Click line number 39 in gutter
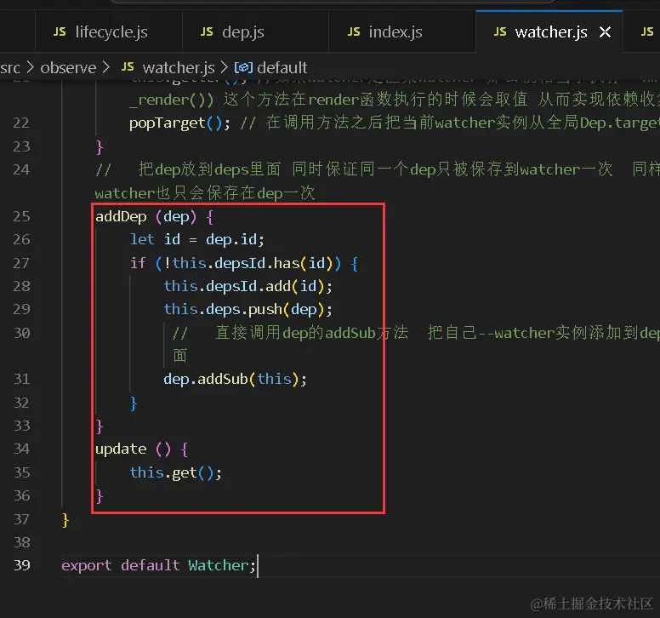660x618 pixels. pyautogui.click(x=21, y=565)
